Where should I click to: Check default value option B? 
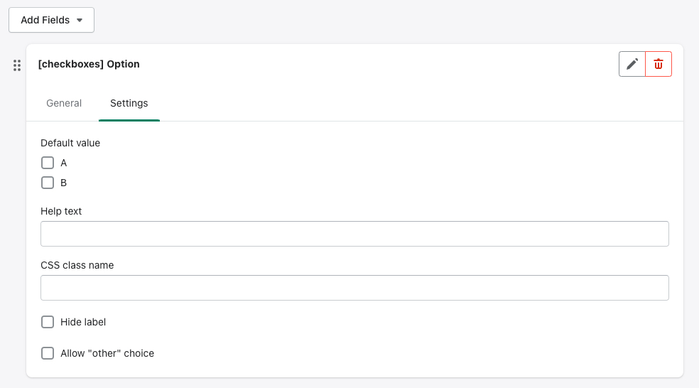click(x=48, y=183)
